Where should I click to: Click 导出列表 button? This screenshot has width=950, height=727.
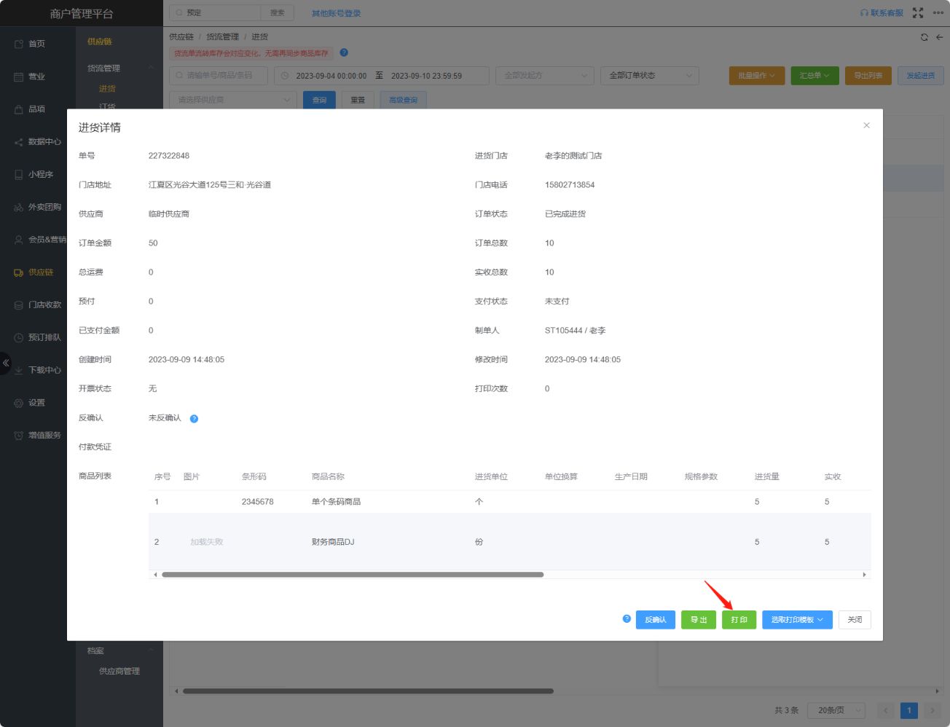tap(868, 76)
